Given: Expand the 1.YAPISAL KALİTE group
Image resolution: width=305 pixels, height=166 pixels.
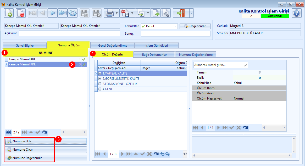Looking at the screenshot, I should [x=100, y=73].
